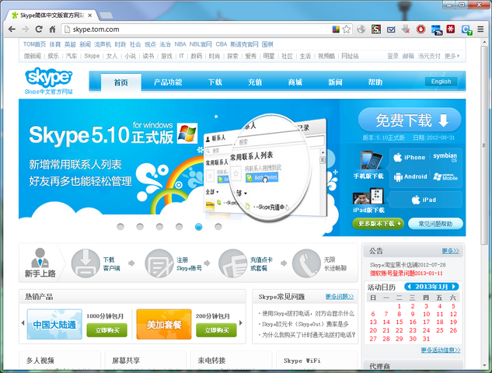492x373 pixels.
Task: Download for Windows Mobile
Action: pos(445,176)
